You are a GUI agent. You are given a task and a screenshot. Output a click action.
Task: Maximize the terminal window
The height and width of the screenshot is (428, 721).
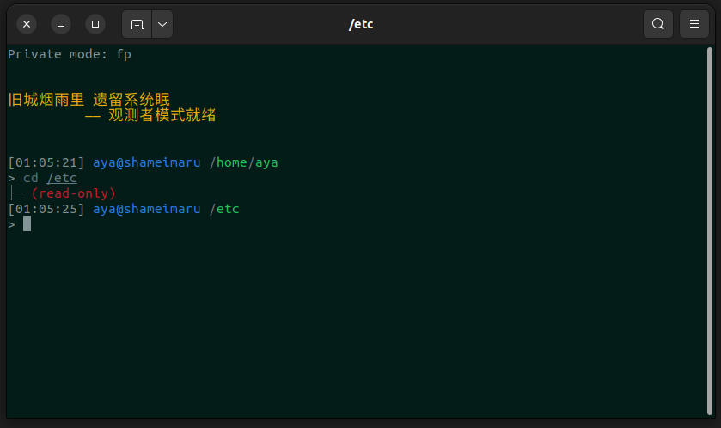[95, 24]
